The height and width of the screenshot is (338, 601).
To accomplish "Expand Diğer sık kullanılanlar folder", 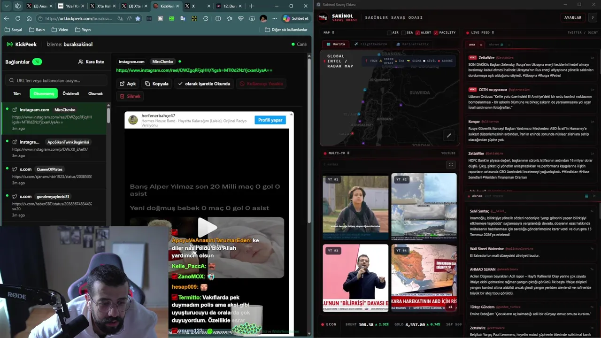I will click(x=286, y=30).
